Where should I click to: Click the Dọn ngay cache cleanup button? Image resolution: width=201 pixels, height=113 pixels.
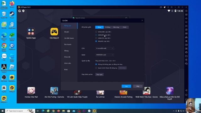[99, 74]
